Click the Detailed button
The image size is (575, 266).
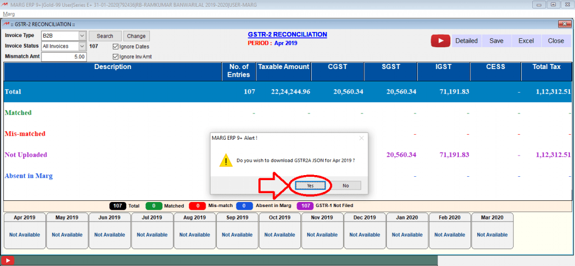pyautogui.click(x=466, y=40)
